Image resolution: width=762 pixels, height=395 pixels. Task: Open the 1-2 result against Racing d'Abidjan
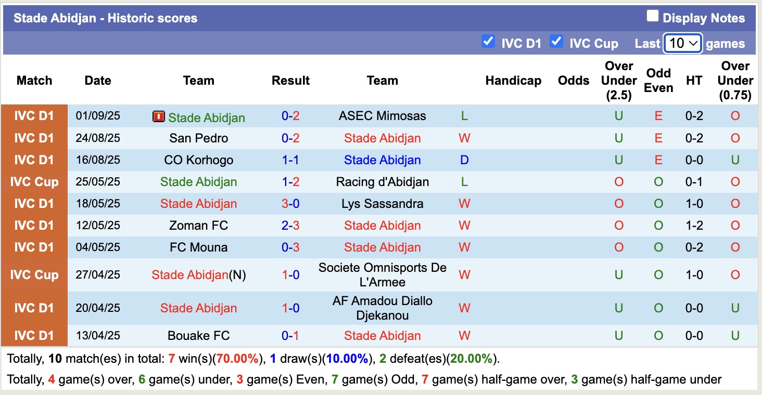coord(290,182)
